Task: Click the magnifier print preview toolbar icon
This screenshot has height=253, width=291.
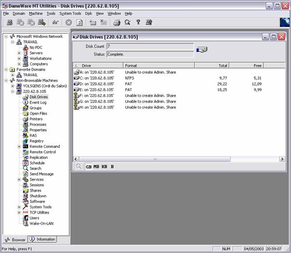Action: point(128,23)
